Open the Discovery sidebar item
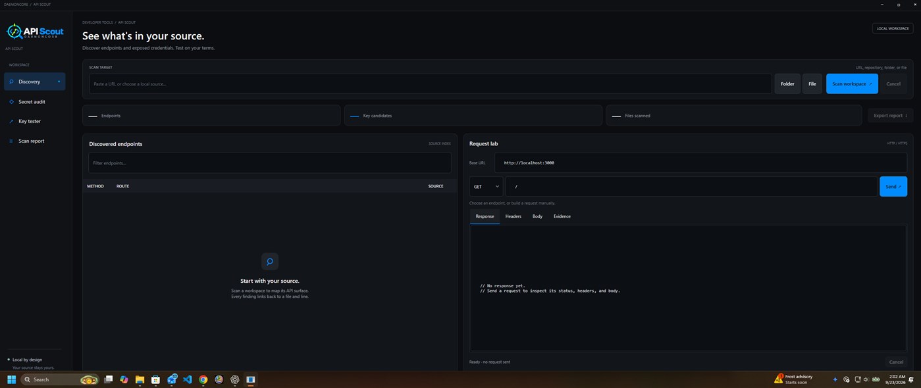921x388 pixels. point(34,82)
